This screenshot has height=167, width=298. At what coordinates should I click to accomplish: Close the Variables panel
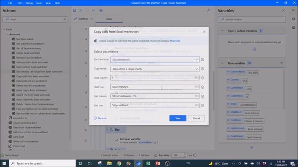[284, 11]
